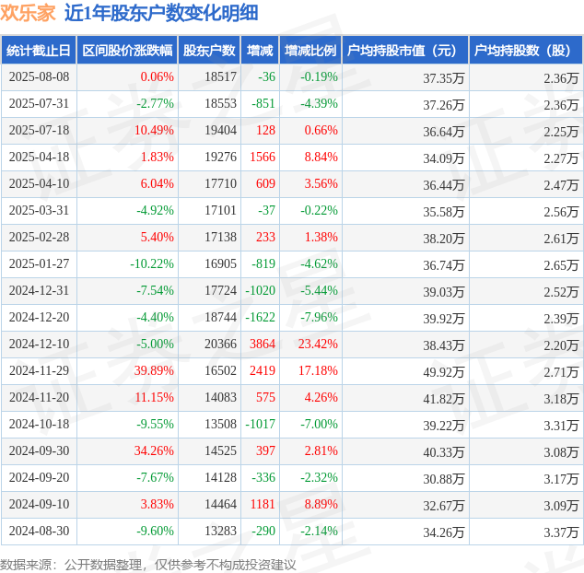The image size is (584, 573).
Task: Select the date cell 2025-02-28
Action: click(x=39, y=238)
